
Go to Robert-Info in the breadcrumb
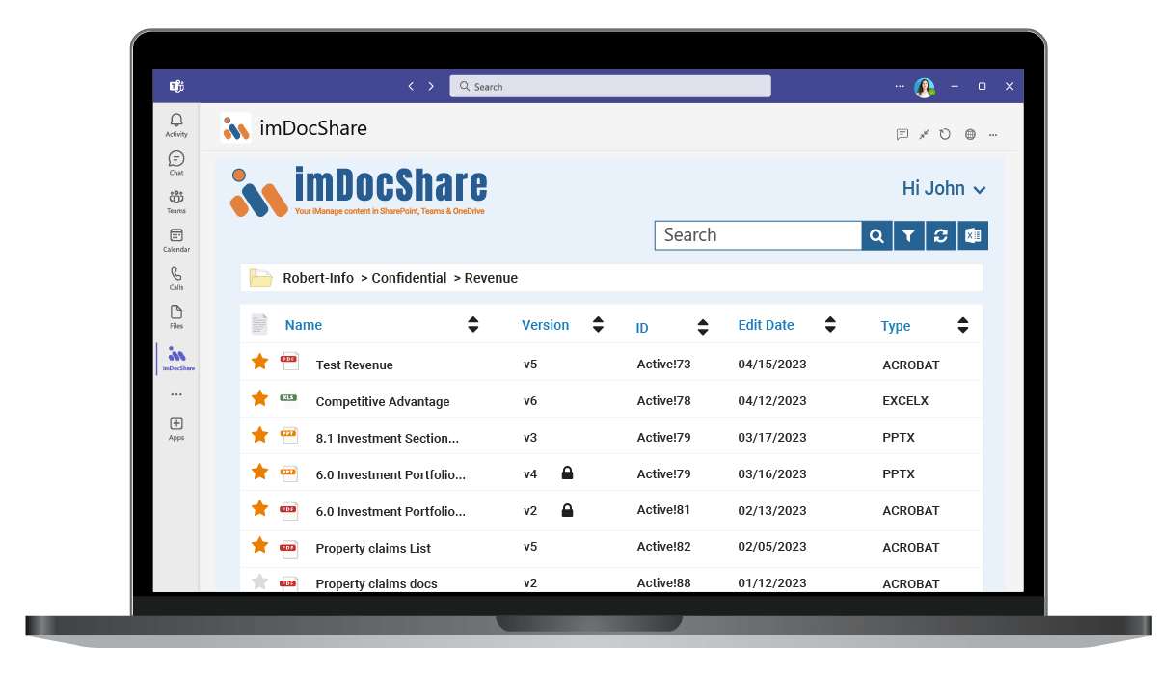(x=318, y=278)
